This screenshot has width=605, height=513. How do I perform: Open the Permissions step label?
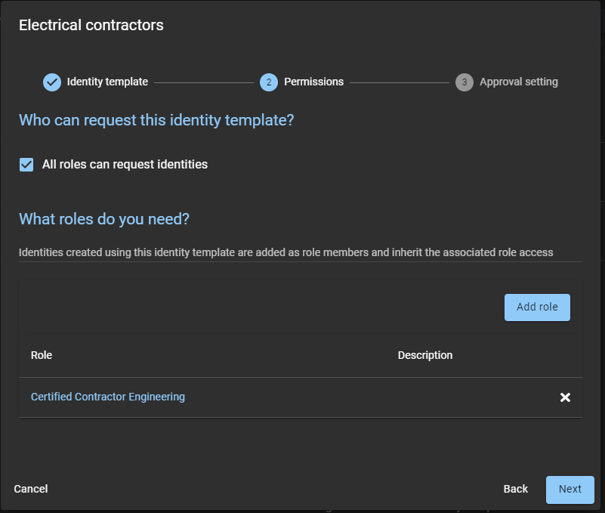click(x=313, y=82)
